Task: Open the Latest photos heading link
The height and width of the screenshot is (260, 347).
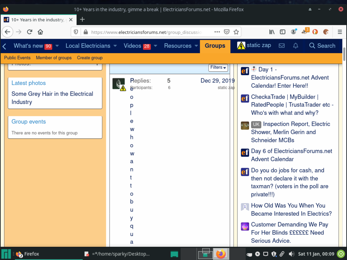Action: pos(28,83)
